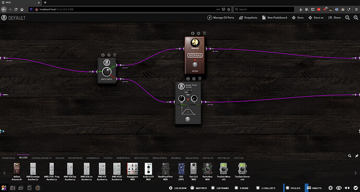Toggle the Band-Pass Filter footswitch
360x192 pixels.
[x=188, y=119]
